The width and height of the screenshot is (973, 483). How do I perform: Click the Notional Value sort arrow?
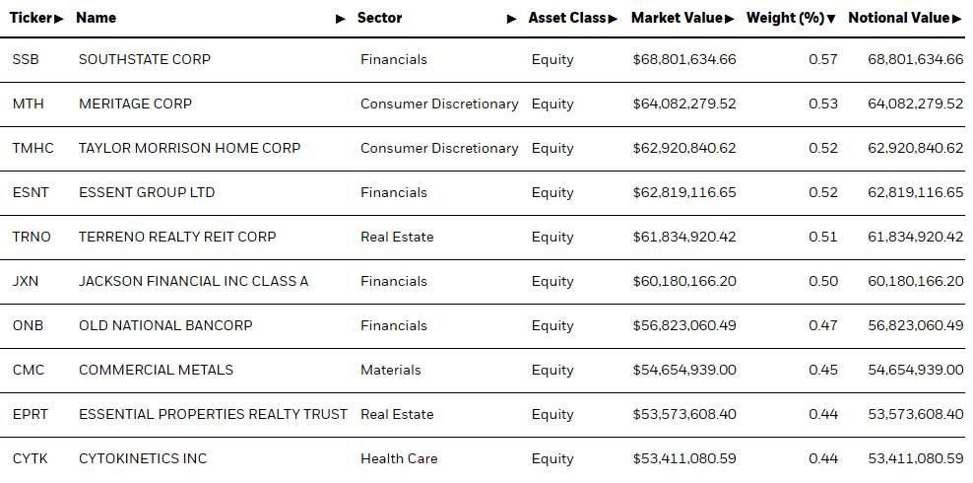958,19
